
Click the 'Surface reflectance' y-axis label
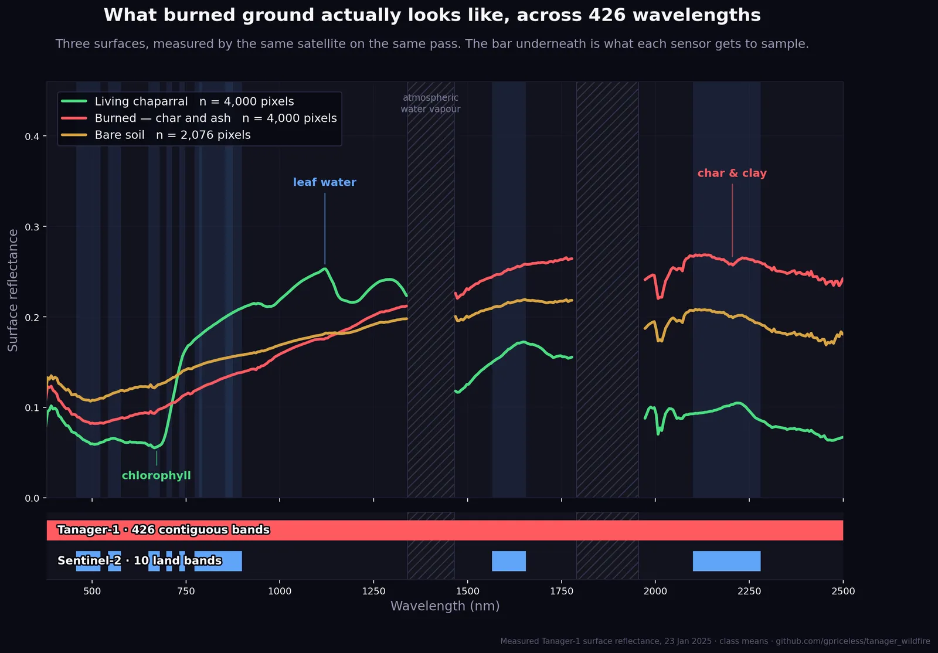click(x=13, y=290)
